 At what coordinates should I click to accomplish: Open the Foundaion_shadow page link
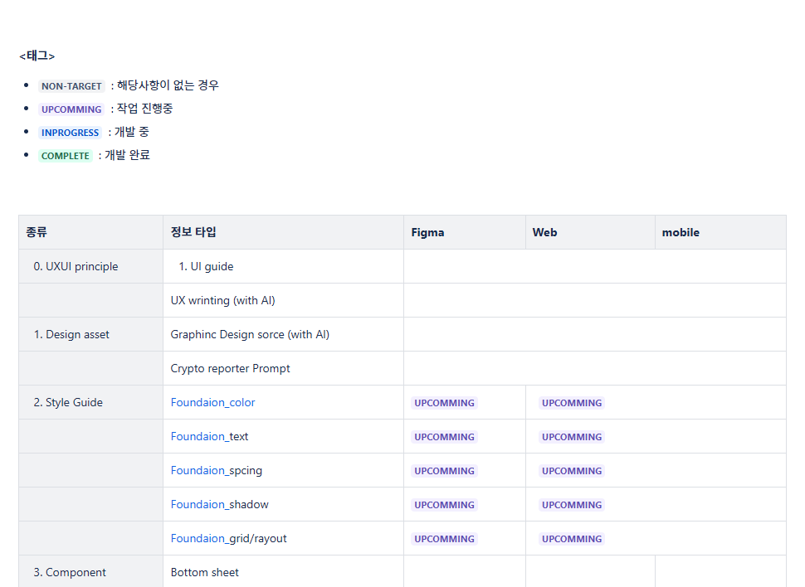218,504
